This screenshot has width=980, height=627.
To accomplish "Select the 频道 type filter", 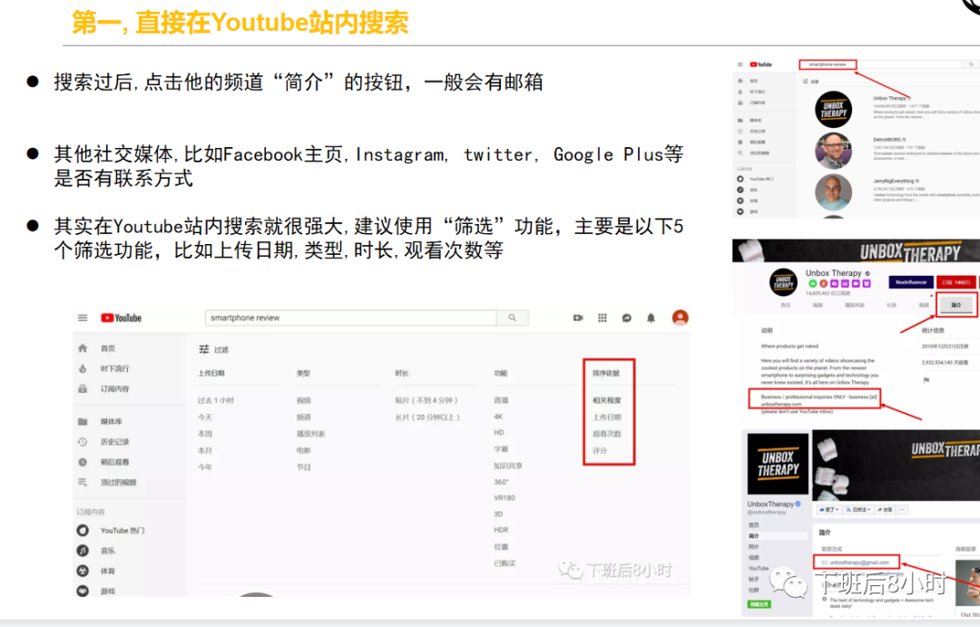I will click(x=303, y=417).
